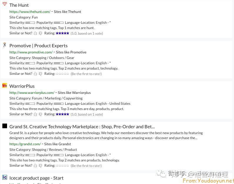The width and height of the screenshot is (234, 184).
Task: Open Promotive | Product Experts title
Action: (38, 45)
